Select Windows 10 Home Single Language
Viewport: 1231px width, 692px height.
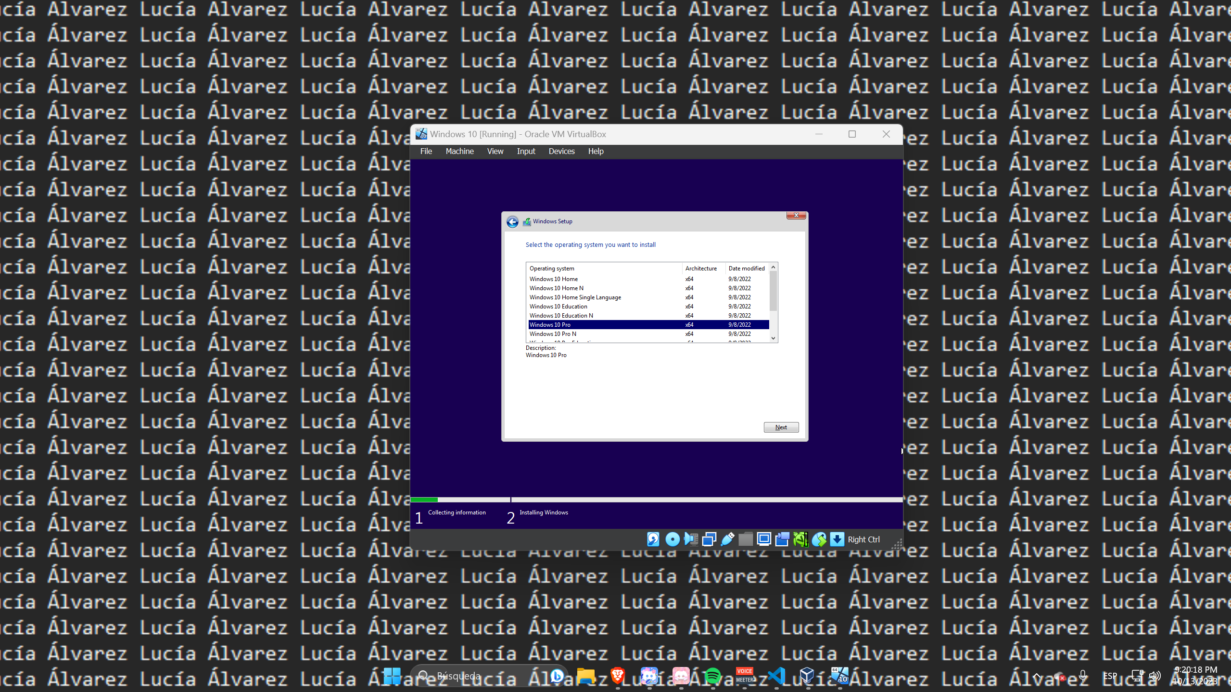[x=575, y=297]
